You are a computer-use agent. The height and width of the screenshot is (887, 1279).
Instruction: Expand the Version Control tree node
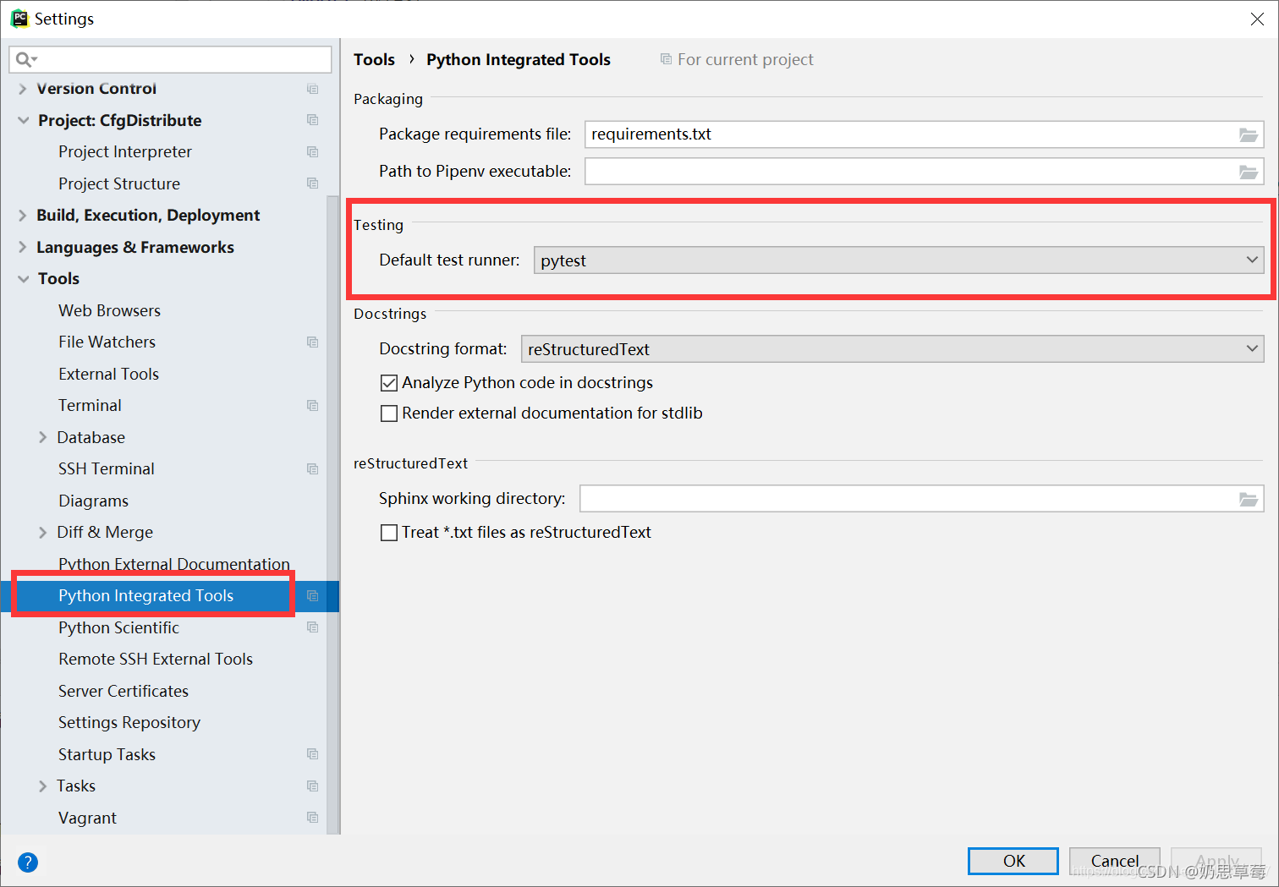[23, 89]
